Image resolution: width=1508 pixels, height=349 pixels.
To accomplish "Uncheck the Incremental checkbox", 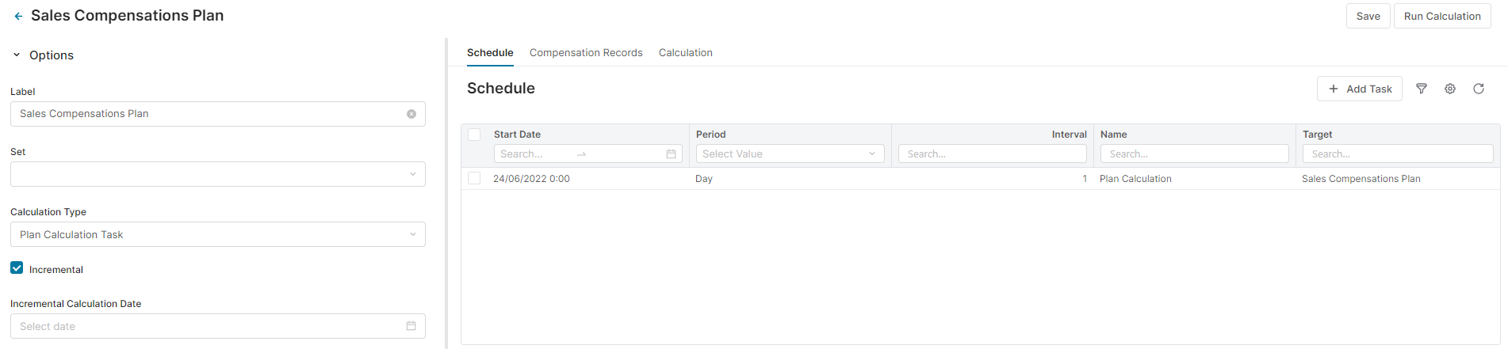I will pyautogui.click(x=17, y=268).
